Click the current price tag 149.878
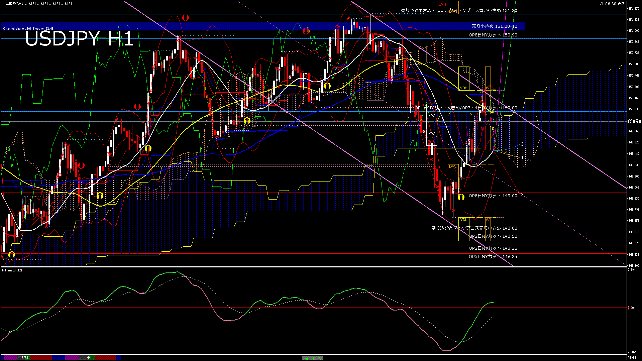This screenshot has height=361, width=642. (634, 121)
